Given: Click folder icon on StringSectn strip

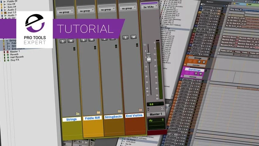Looking at the screenshot, I should click(x=119, y=111).
